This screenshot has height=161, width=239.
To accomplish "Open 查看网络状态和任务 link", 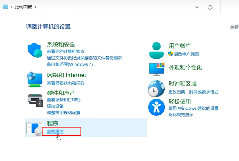I will 66,83.
